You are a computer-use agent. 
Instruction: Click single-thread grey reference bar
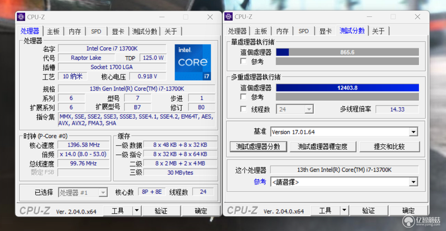pyautogui.click(x=347, y=61)
